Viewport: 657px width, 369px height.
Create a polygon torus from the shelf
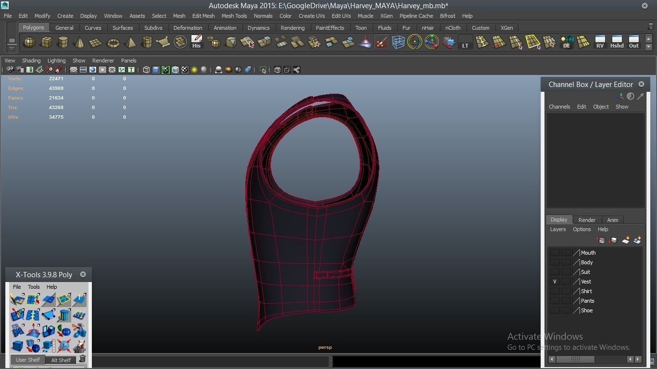tap(113, 42)
